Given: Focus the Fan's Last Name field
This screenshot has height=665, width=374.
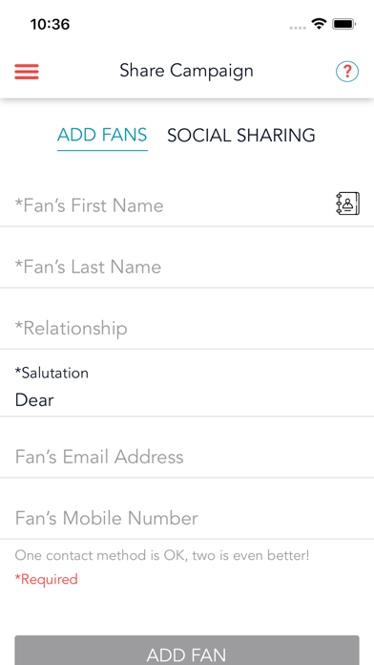Looking at the screenshot, I should point(187,267).
